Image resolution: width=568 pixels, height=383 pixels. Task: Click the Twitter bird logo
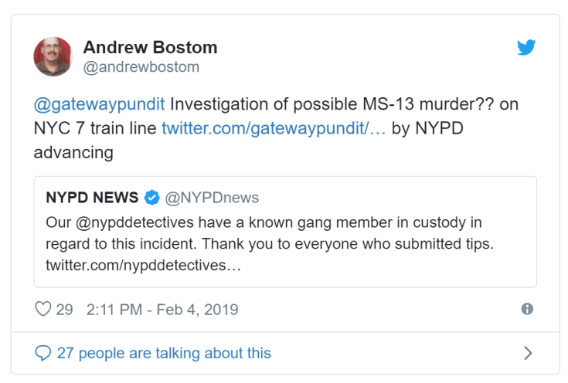[x=525, y=48]
